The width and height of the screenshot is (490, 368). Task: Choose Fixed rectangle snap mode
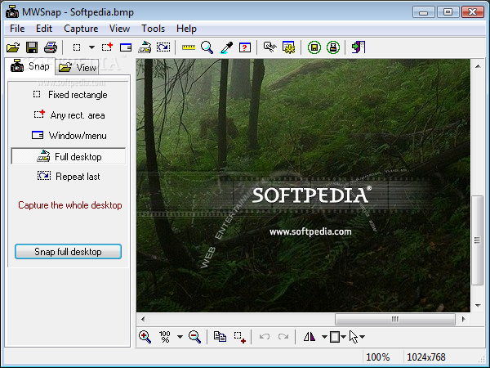coord(70,95)
